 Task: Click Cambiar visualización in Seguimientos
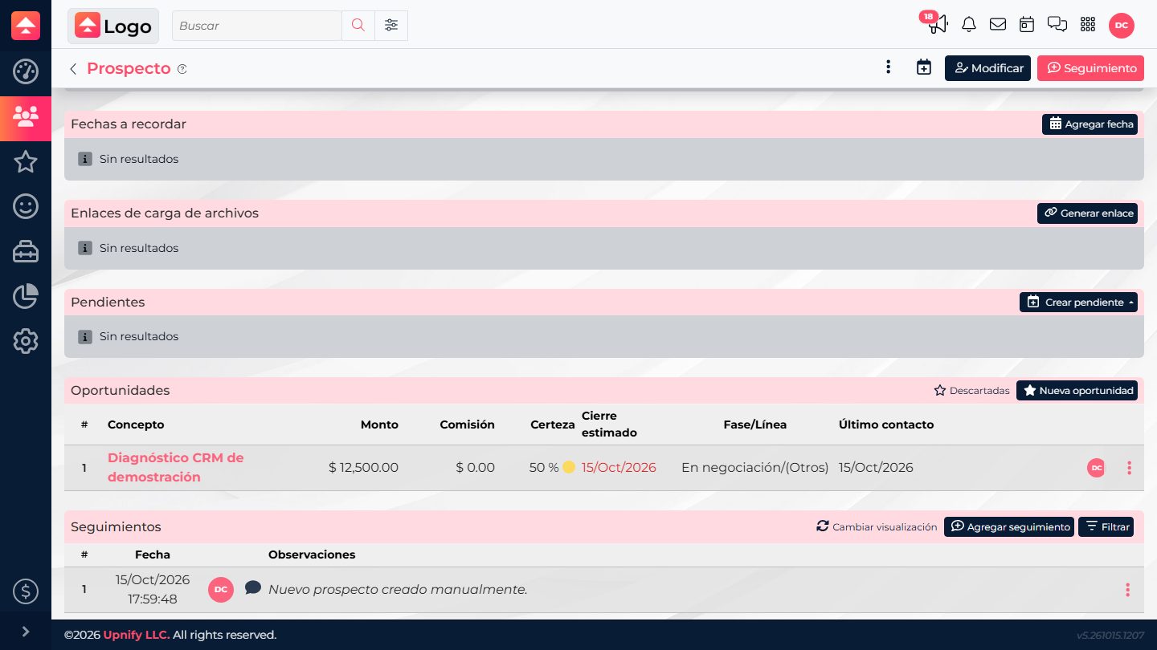tap(877, 527)
